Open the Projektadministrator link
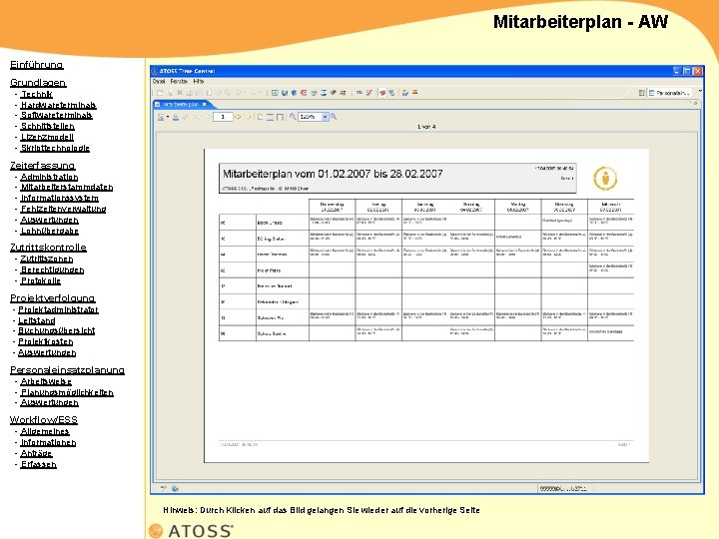 (58, 309)
